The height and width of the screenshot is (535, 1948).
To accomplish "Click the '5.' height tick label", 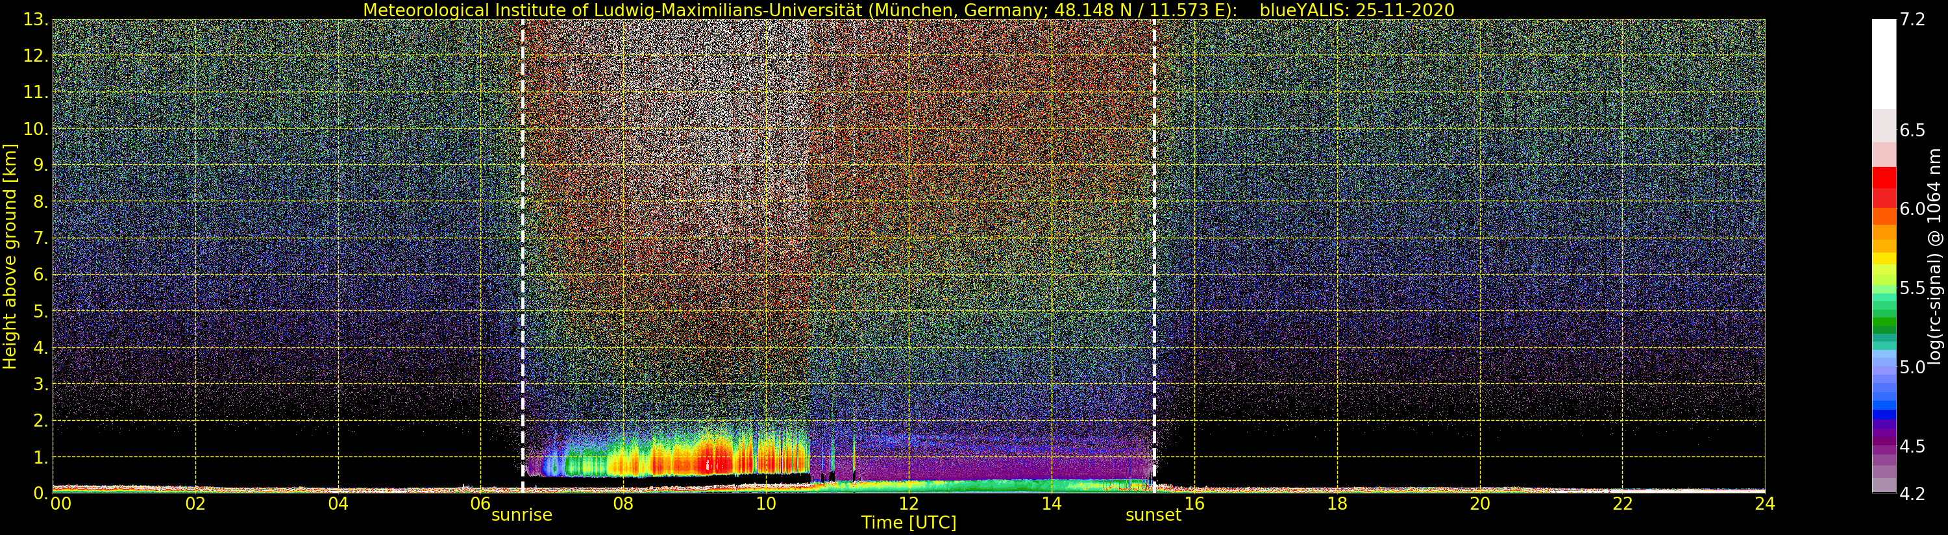I will pyautogui.click(x=40, y=311).
